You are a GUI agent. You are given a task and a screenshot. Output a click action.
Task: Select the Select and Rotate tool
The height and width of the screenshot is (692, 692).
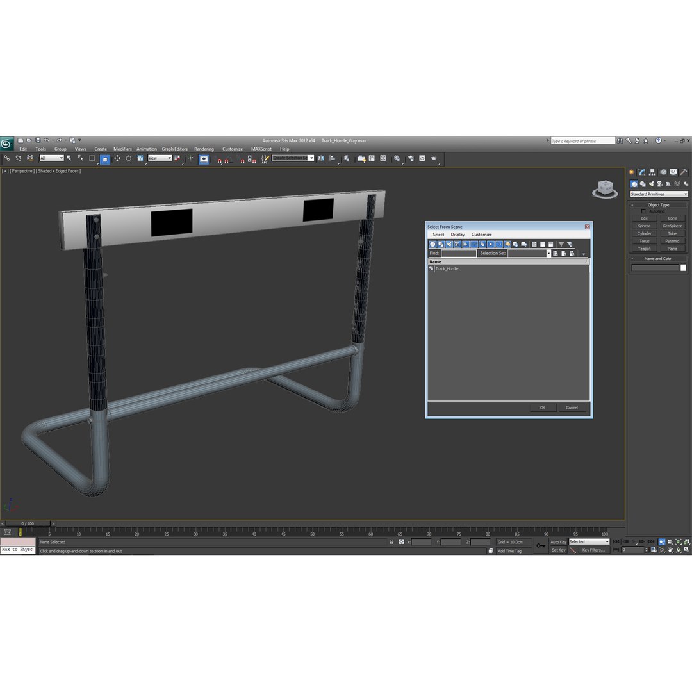[128, 158]
